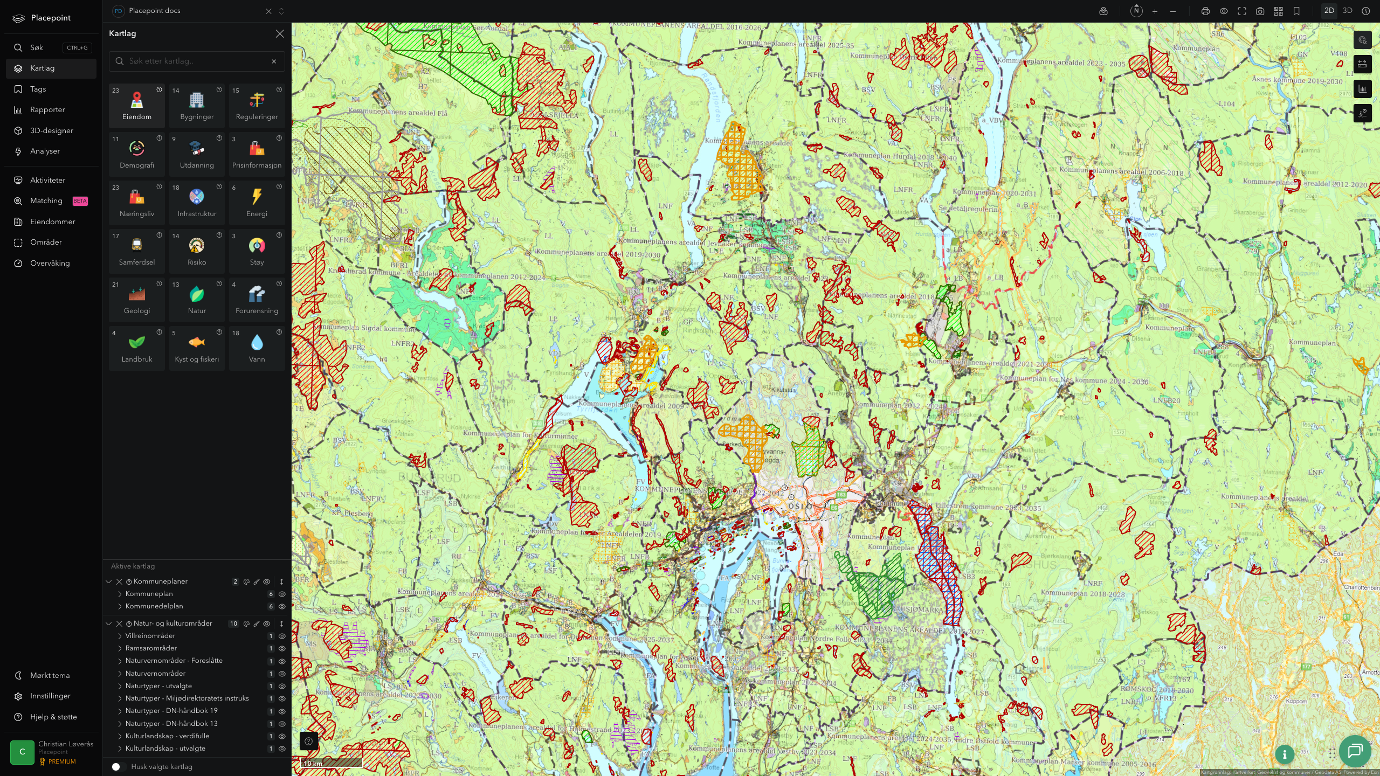Click the camera screenshot icon in toolbar
The height and width of the screenshot is (776, 1380).
coord(1260,11)
